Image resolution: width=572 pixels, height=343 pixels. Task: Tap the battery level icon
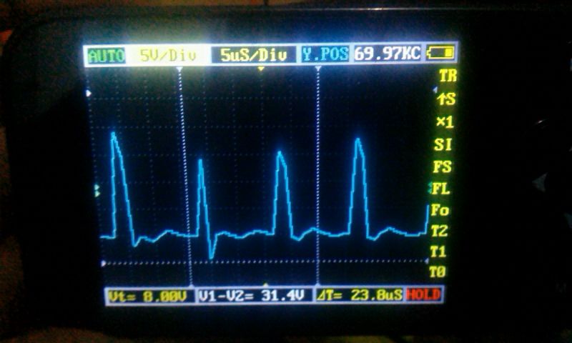(x=441, y=53)
